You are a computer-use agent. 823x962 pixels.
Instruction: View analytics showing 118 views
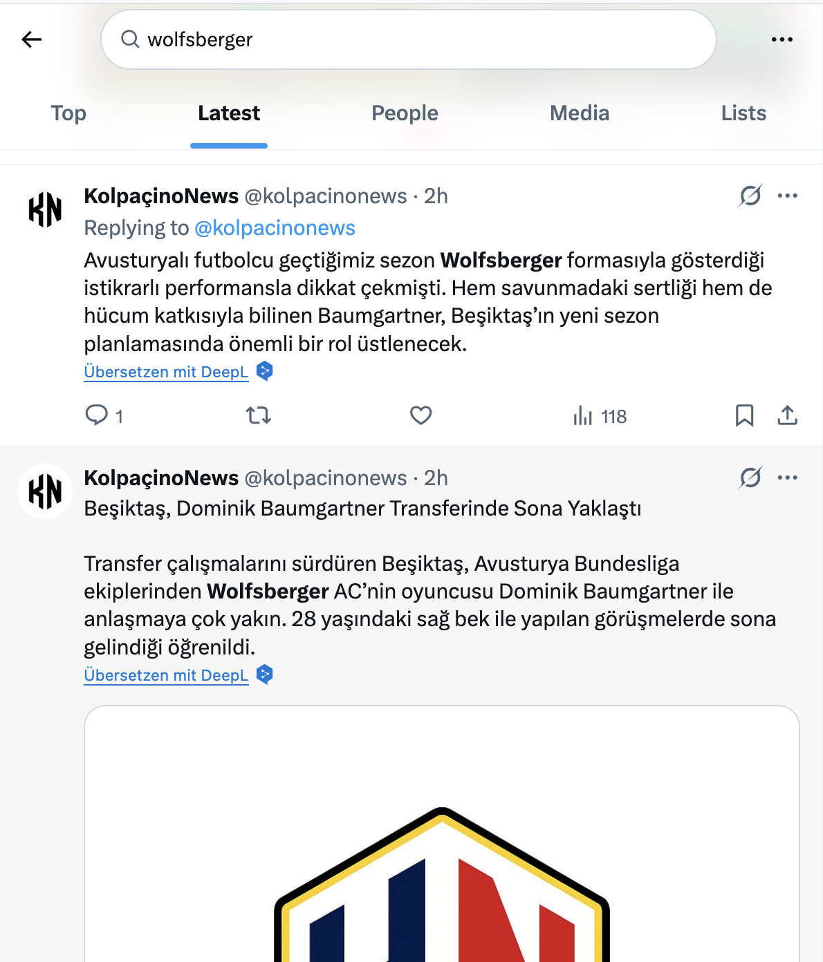[600, 416]
